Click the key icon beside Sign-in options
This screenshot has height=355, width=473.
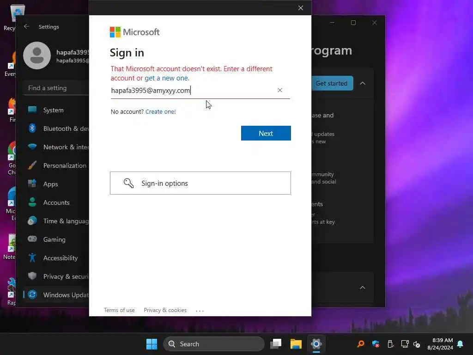click(128, 183)
